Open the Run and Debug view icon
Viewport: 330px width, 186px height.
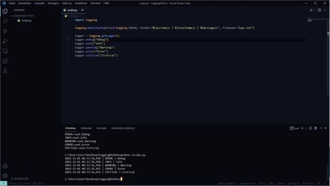5,41
